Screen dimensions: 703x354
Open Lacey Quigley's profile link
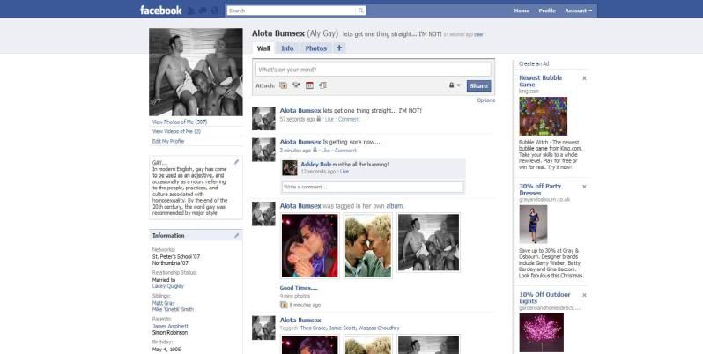click(168, 286)
